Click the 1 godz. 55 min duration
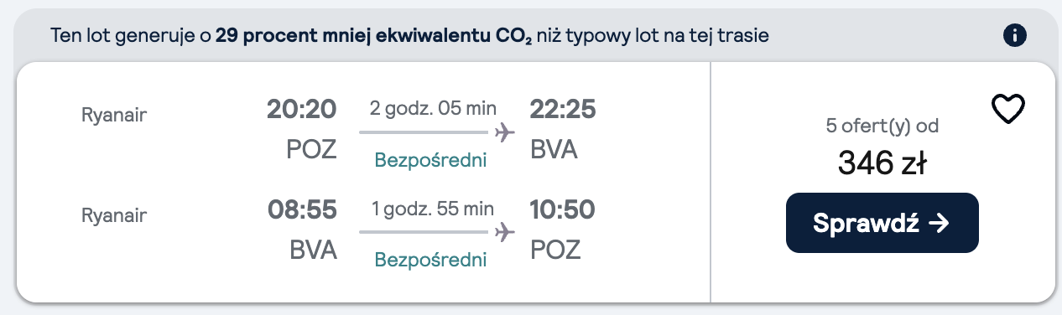 click(x=433, y=209)
